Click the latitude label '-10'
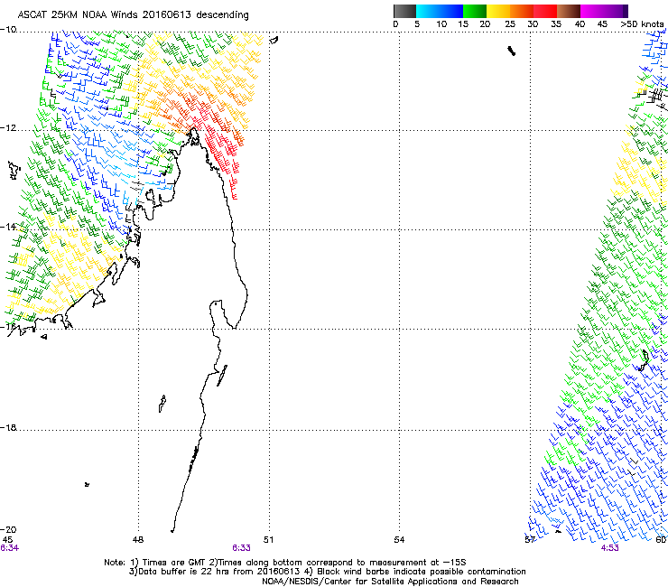The width and height of the screenshot is (668, 587). (8, 30)
